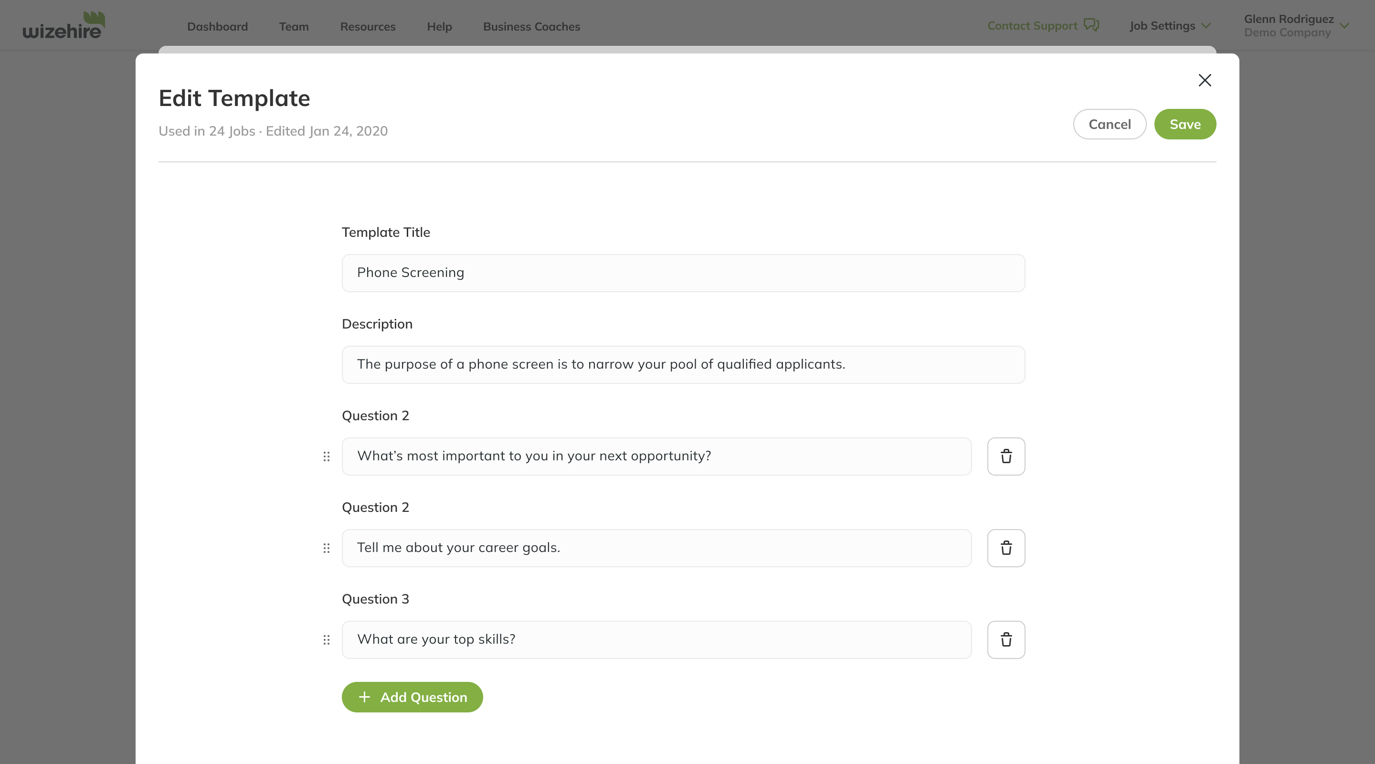This screenshot has width=1375, height=764.
Task: Click the 'Description' label
Action: 377,324
